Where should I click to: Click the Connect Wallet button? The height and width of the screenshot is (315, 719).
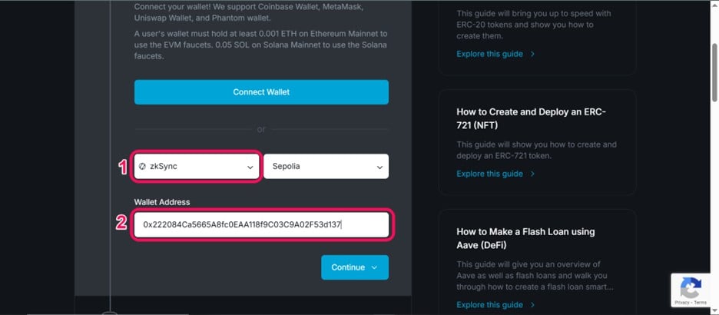click(x=261, y=92)
